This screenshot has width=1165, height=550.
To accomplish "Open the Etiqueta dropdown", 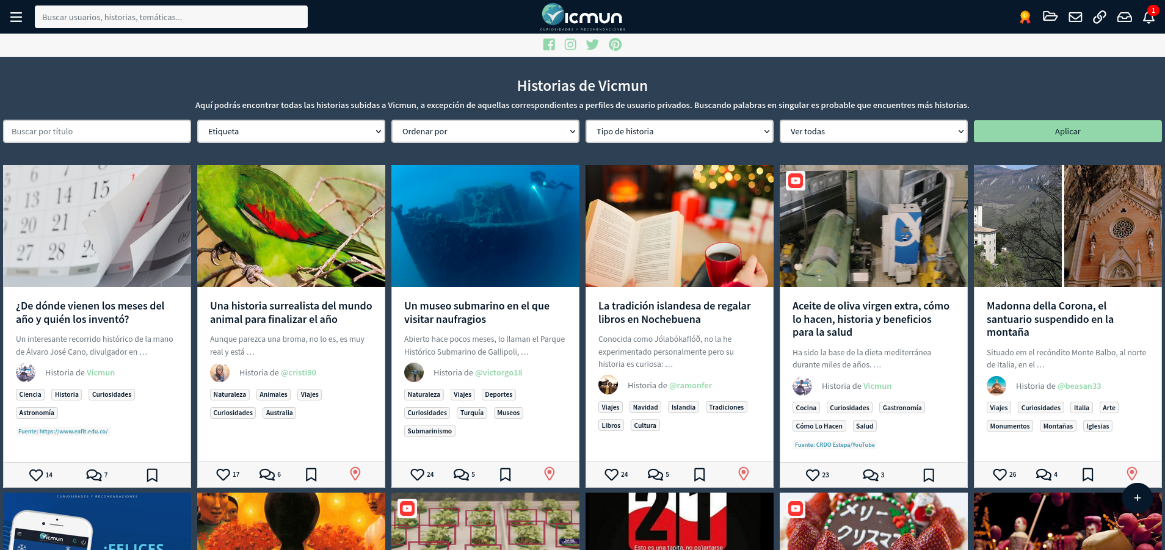I will 291,131.
